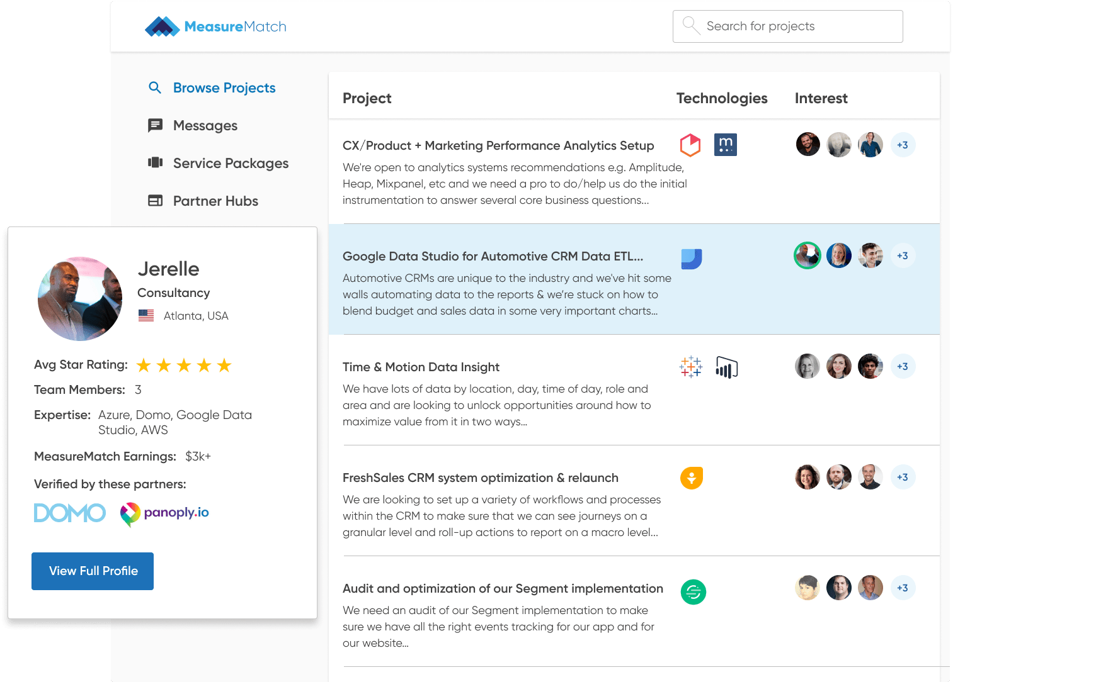This screenshot has height=682, width=1096.
Task: Click the Partner Hubs icon
Action: tap(155, 201)
